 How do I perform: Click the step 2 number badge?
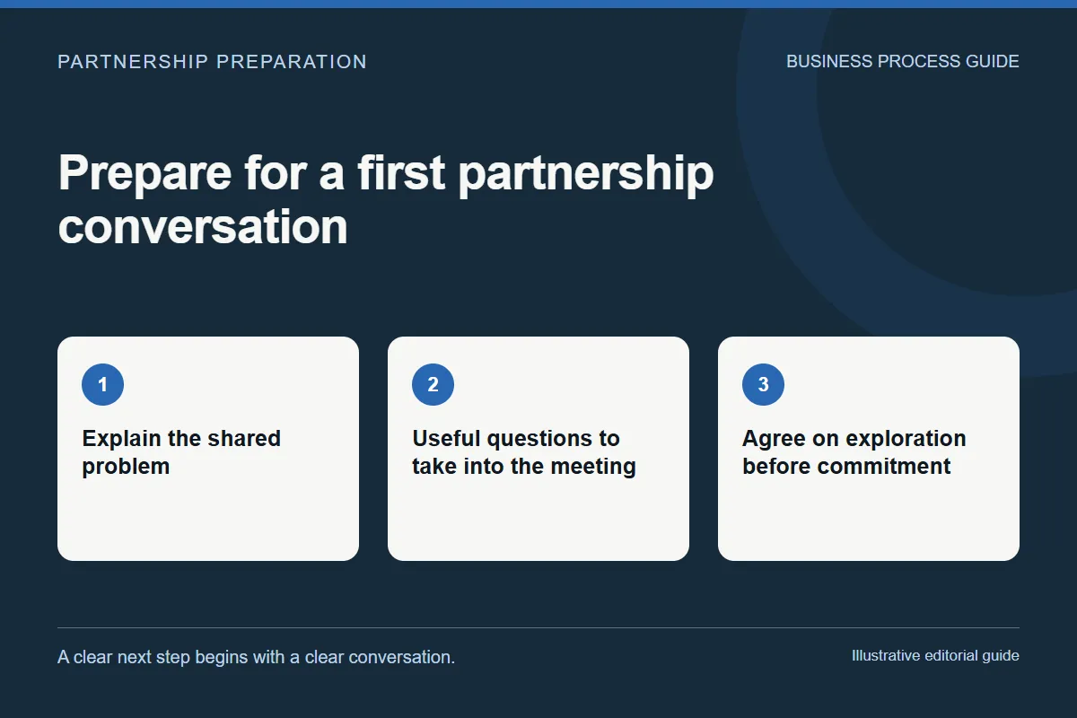(433, 384)
